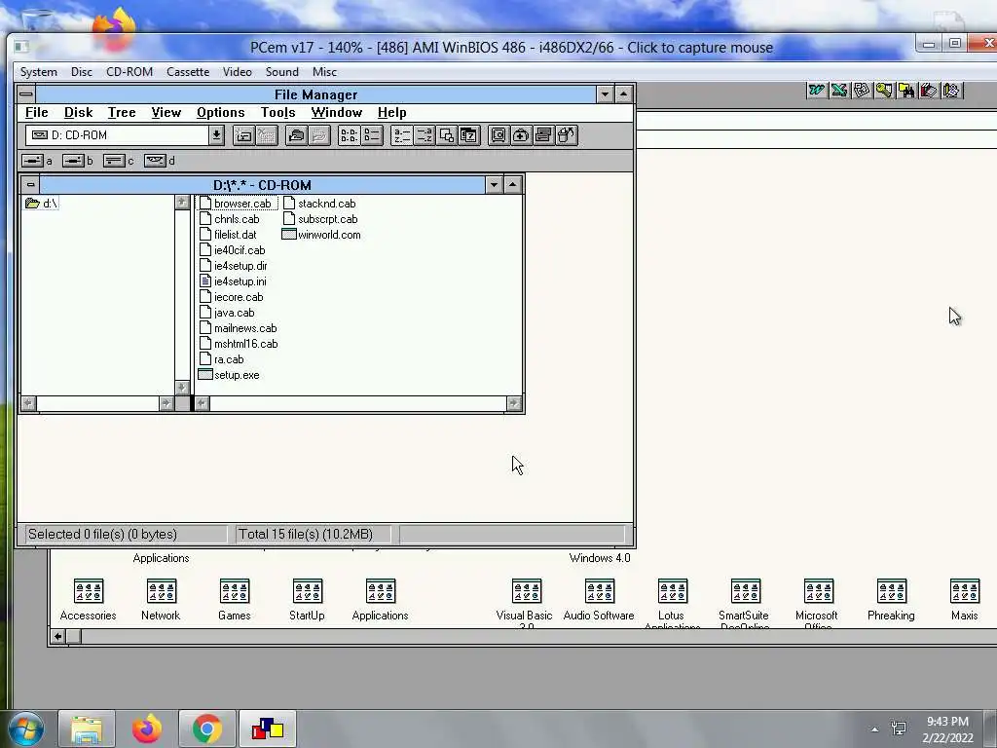Launch Microsoft Excel from Office toolbar

[x=839, y=91]
